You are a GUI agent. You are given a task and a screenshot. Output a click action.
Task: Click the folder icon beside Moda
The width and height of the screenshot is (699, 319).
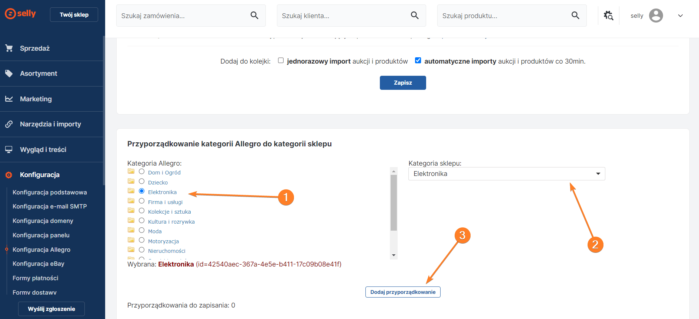(131, 230)
